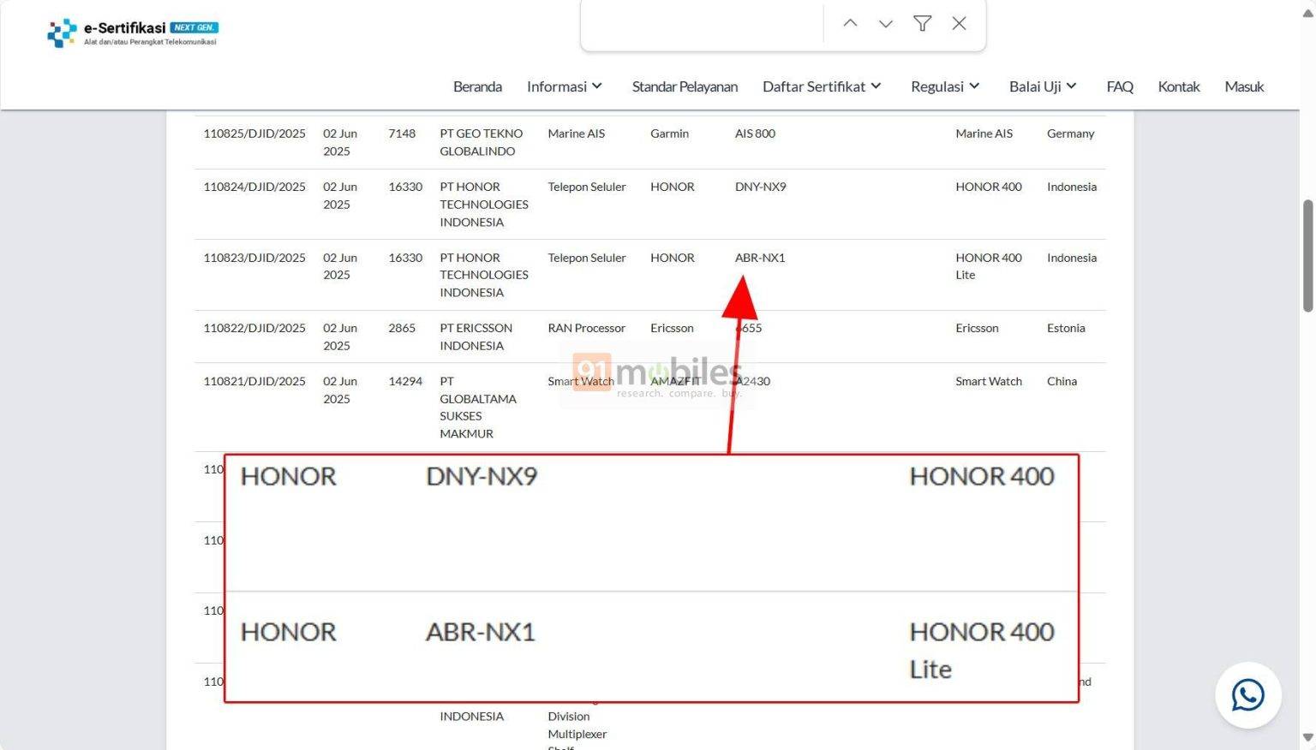Open the Standar Pelayanan page
The width and height of the screenshot is (1316, 750).
(x=685, y=86)
